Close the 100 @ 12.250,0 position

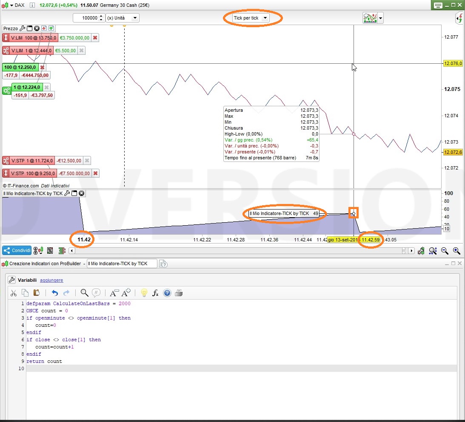tap(42, 67)
